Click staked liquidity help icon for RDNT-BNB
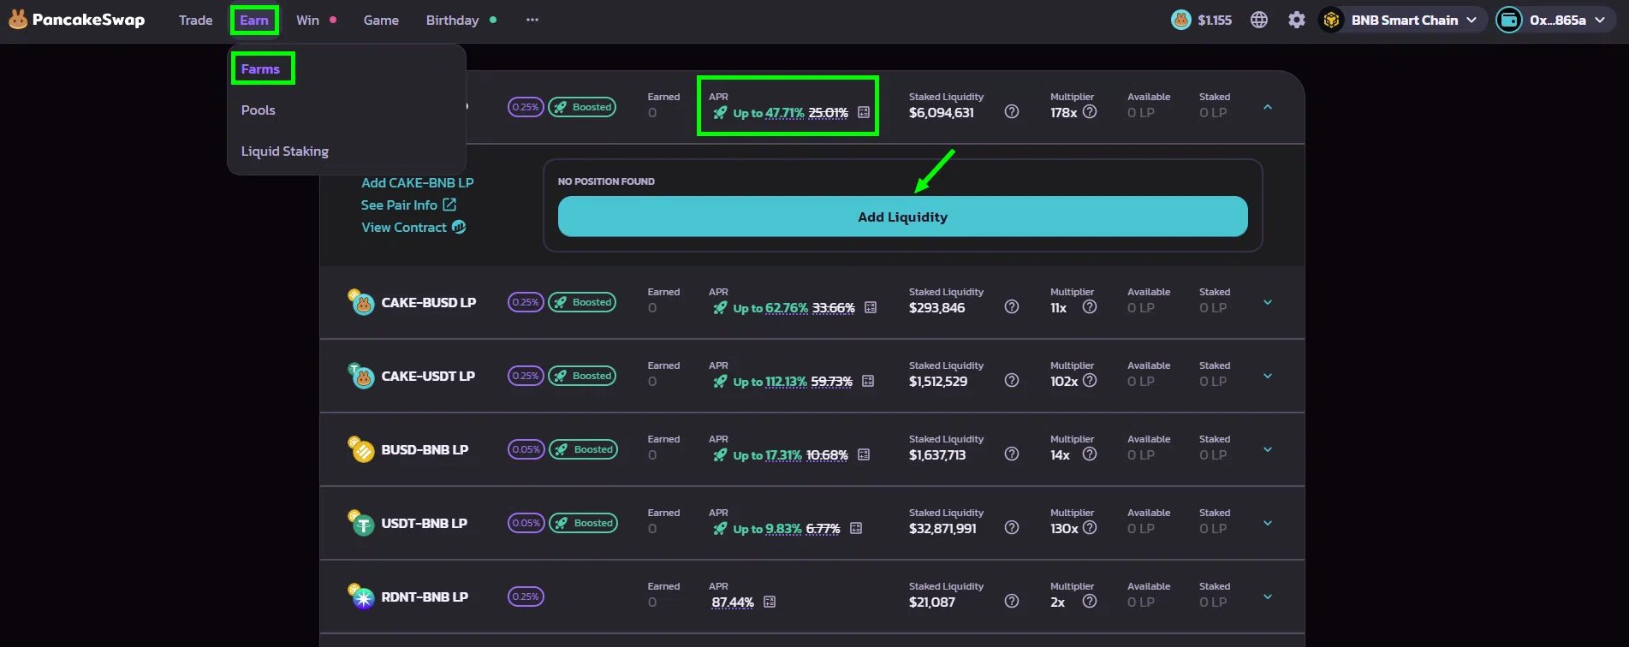The width and height of the screenshot is (1629, 647). (x=1012, y=601)
